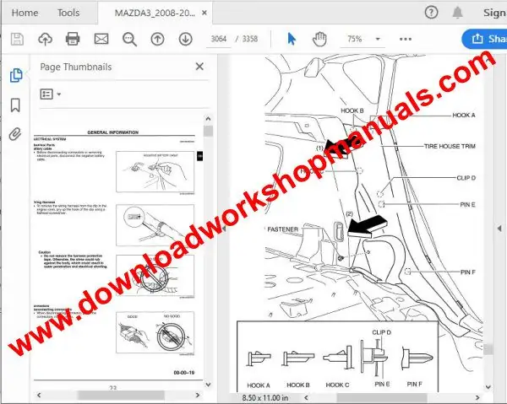Click the Sign In link
Screen dimensions: 507x404
point(494,13)
